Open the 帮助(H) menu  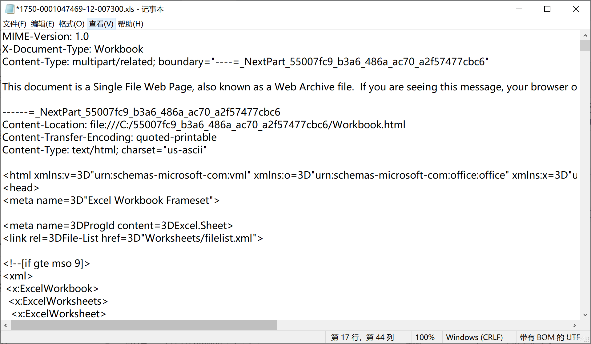tap(130, 24)
